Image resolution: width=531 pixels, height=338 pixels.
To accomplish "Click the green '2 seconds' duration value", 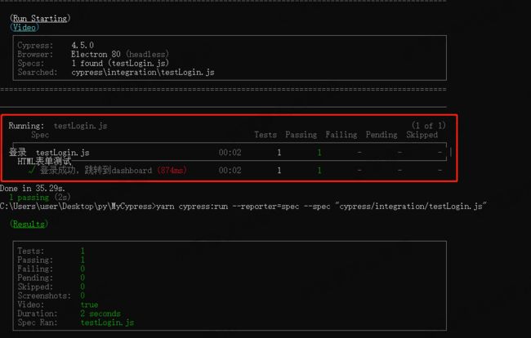I will pyautogui.click(x=100, y=314).
